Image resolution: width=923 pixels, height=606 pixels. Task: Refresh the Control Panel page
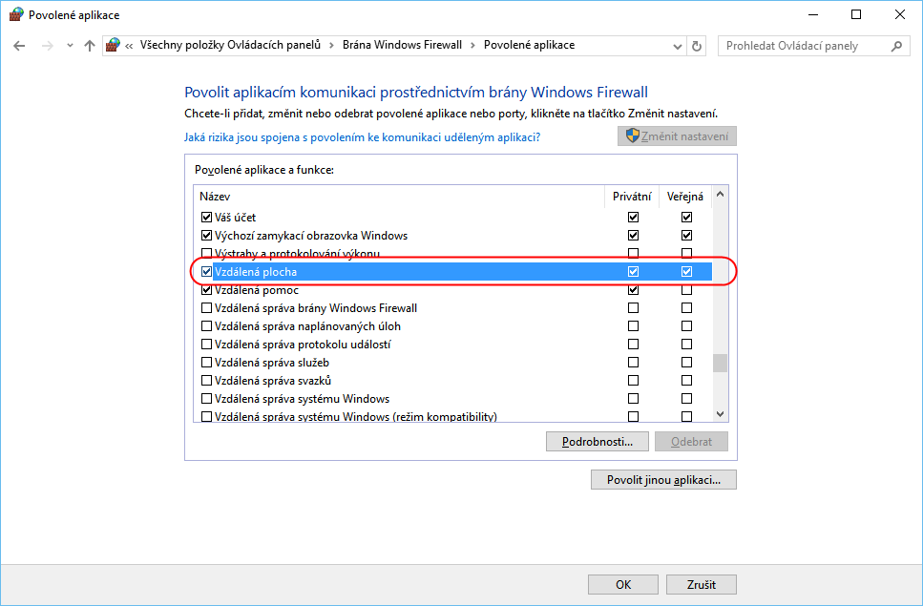click(697, 46)
